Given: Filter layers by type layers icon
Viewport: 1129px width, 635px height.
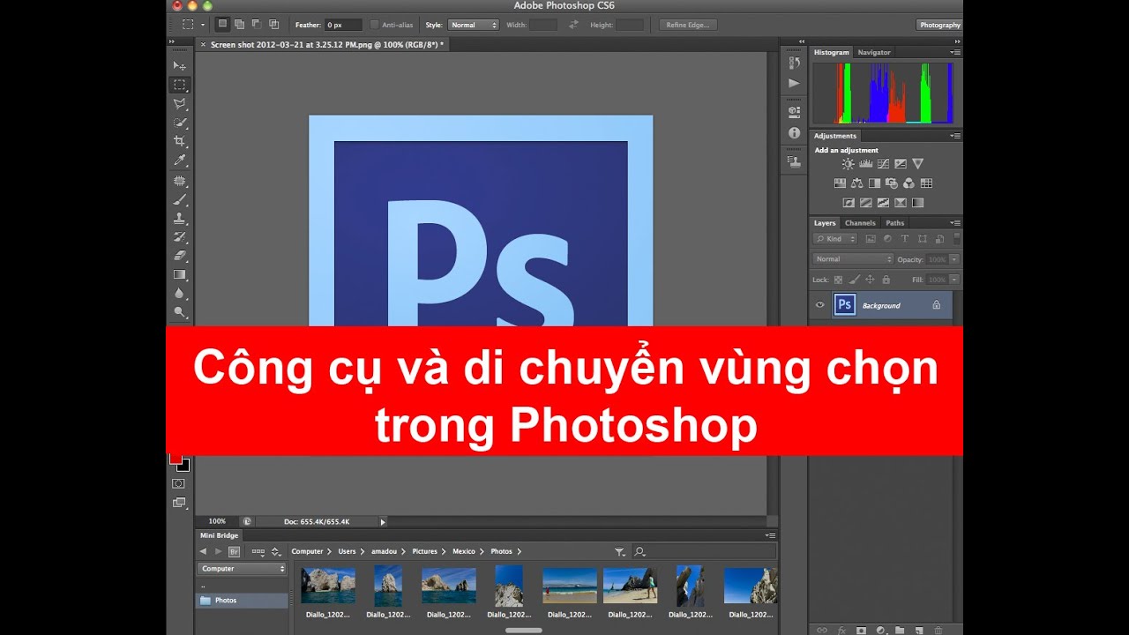Looking at the screenshot, I should pos(904,239).
